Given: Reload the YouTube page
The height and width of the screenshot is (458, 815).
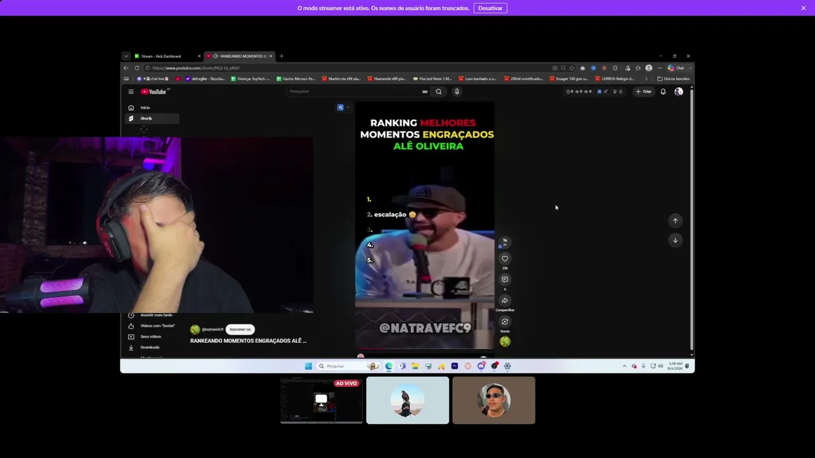Looking at the screenshot, I should point(136,68).
